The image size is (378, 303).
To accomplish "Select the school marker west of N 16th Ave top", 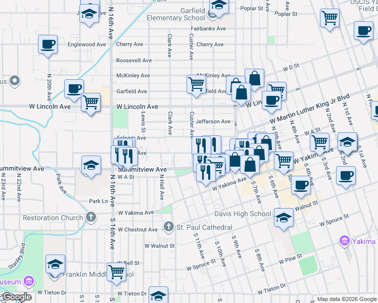I will 89,15.
